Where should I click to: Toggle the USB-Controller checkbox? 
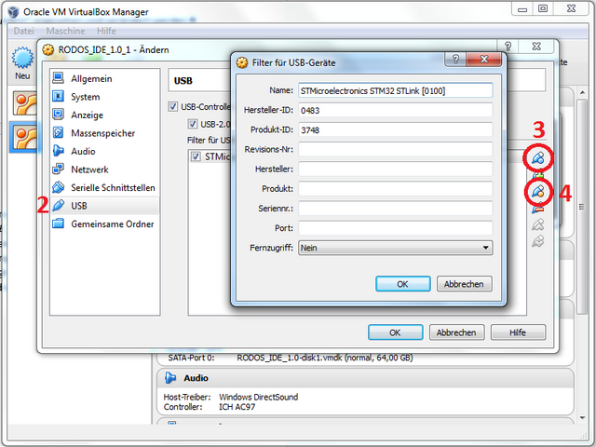coord(173,106)
